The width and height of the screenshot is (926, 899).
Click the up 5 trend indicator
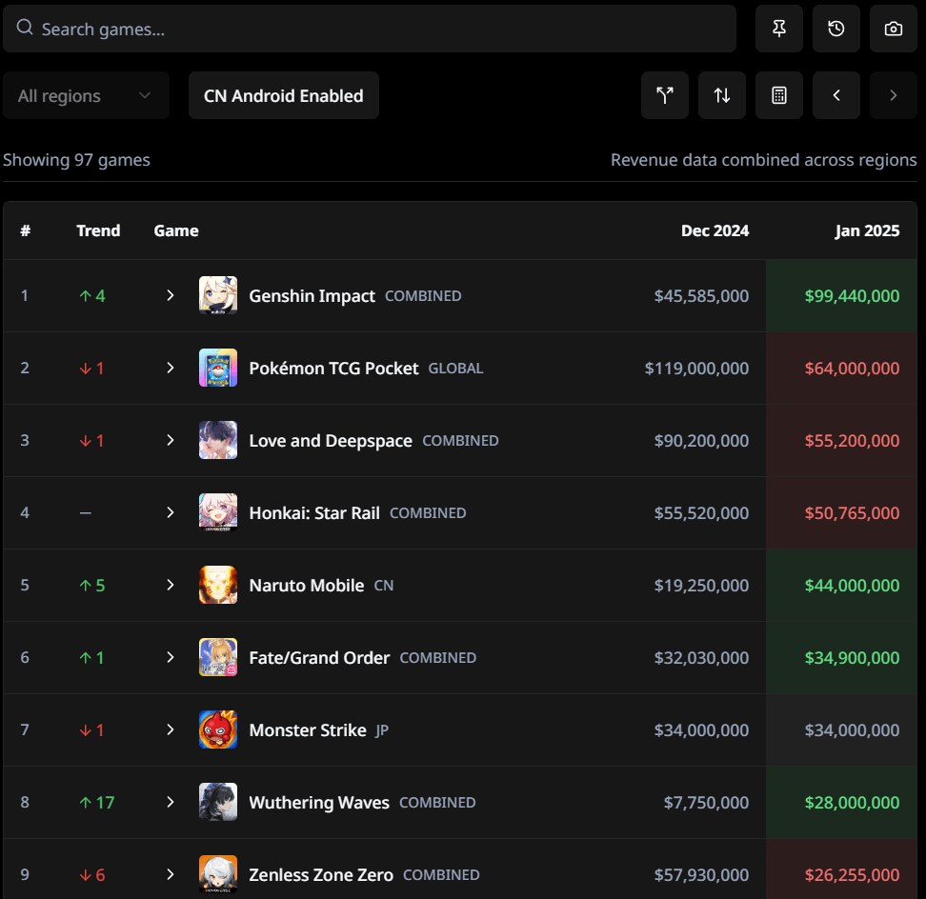pos(92,586)
